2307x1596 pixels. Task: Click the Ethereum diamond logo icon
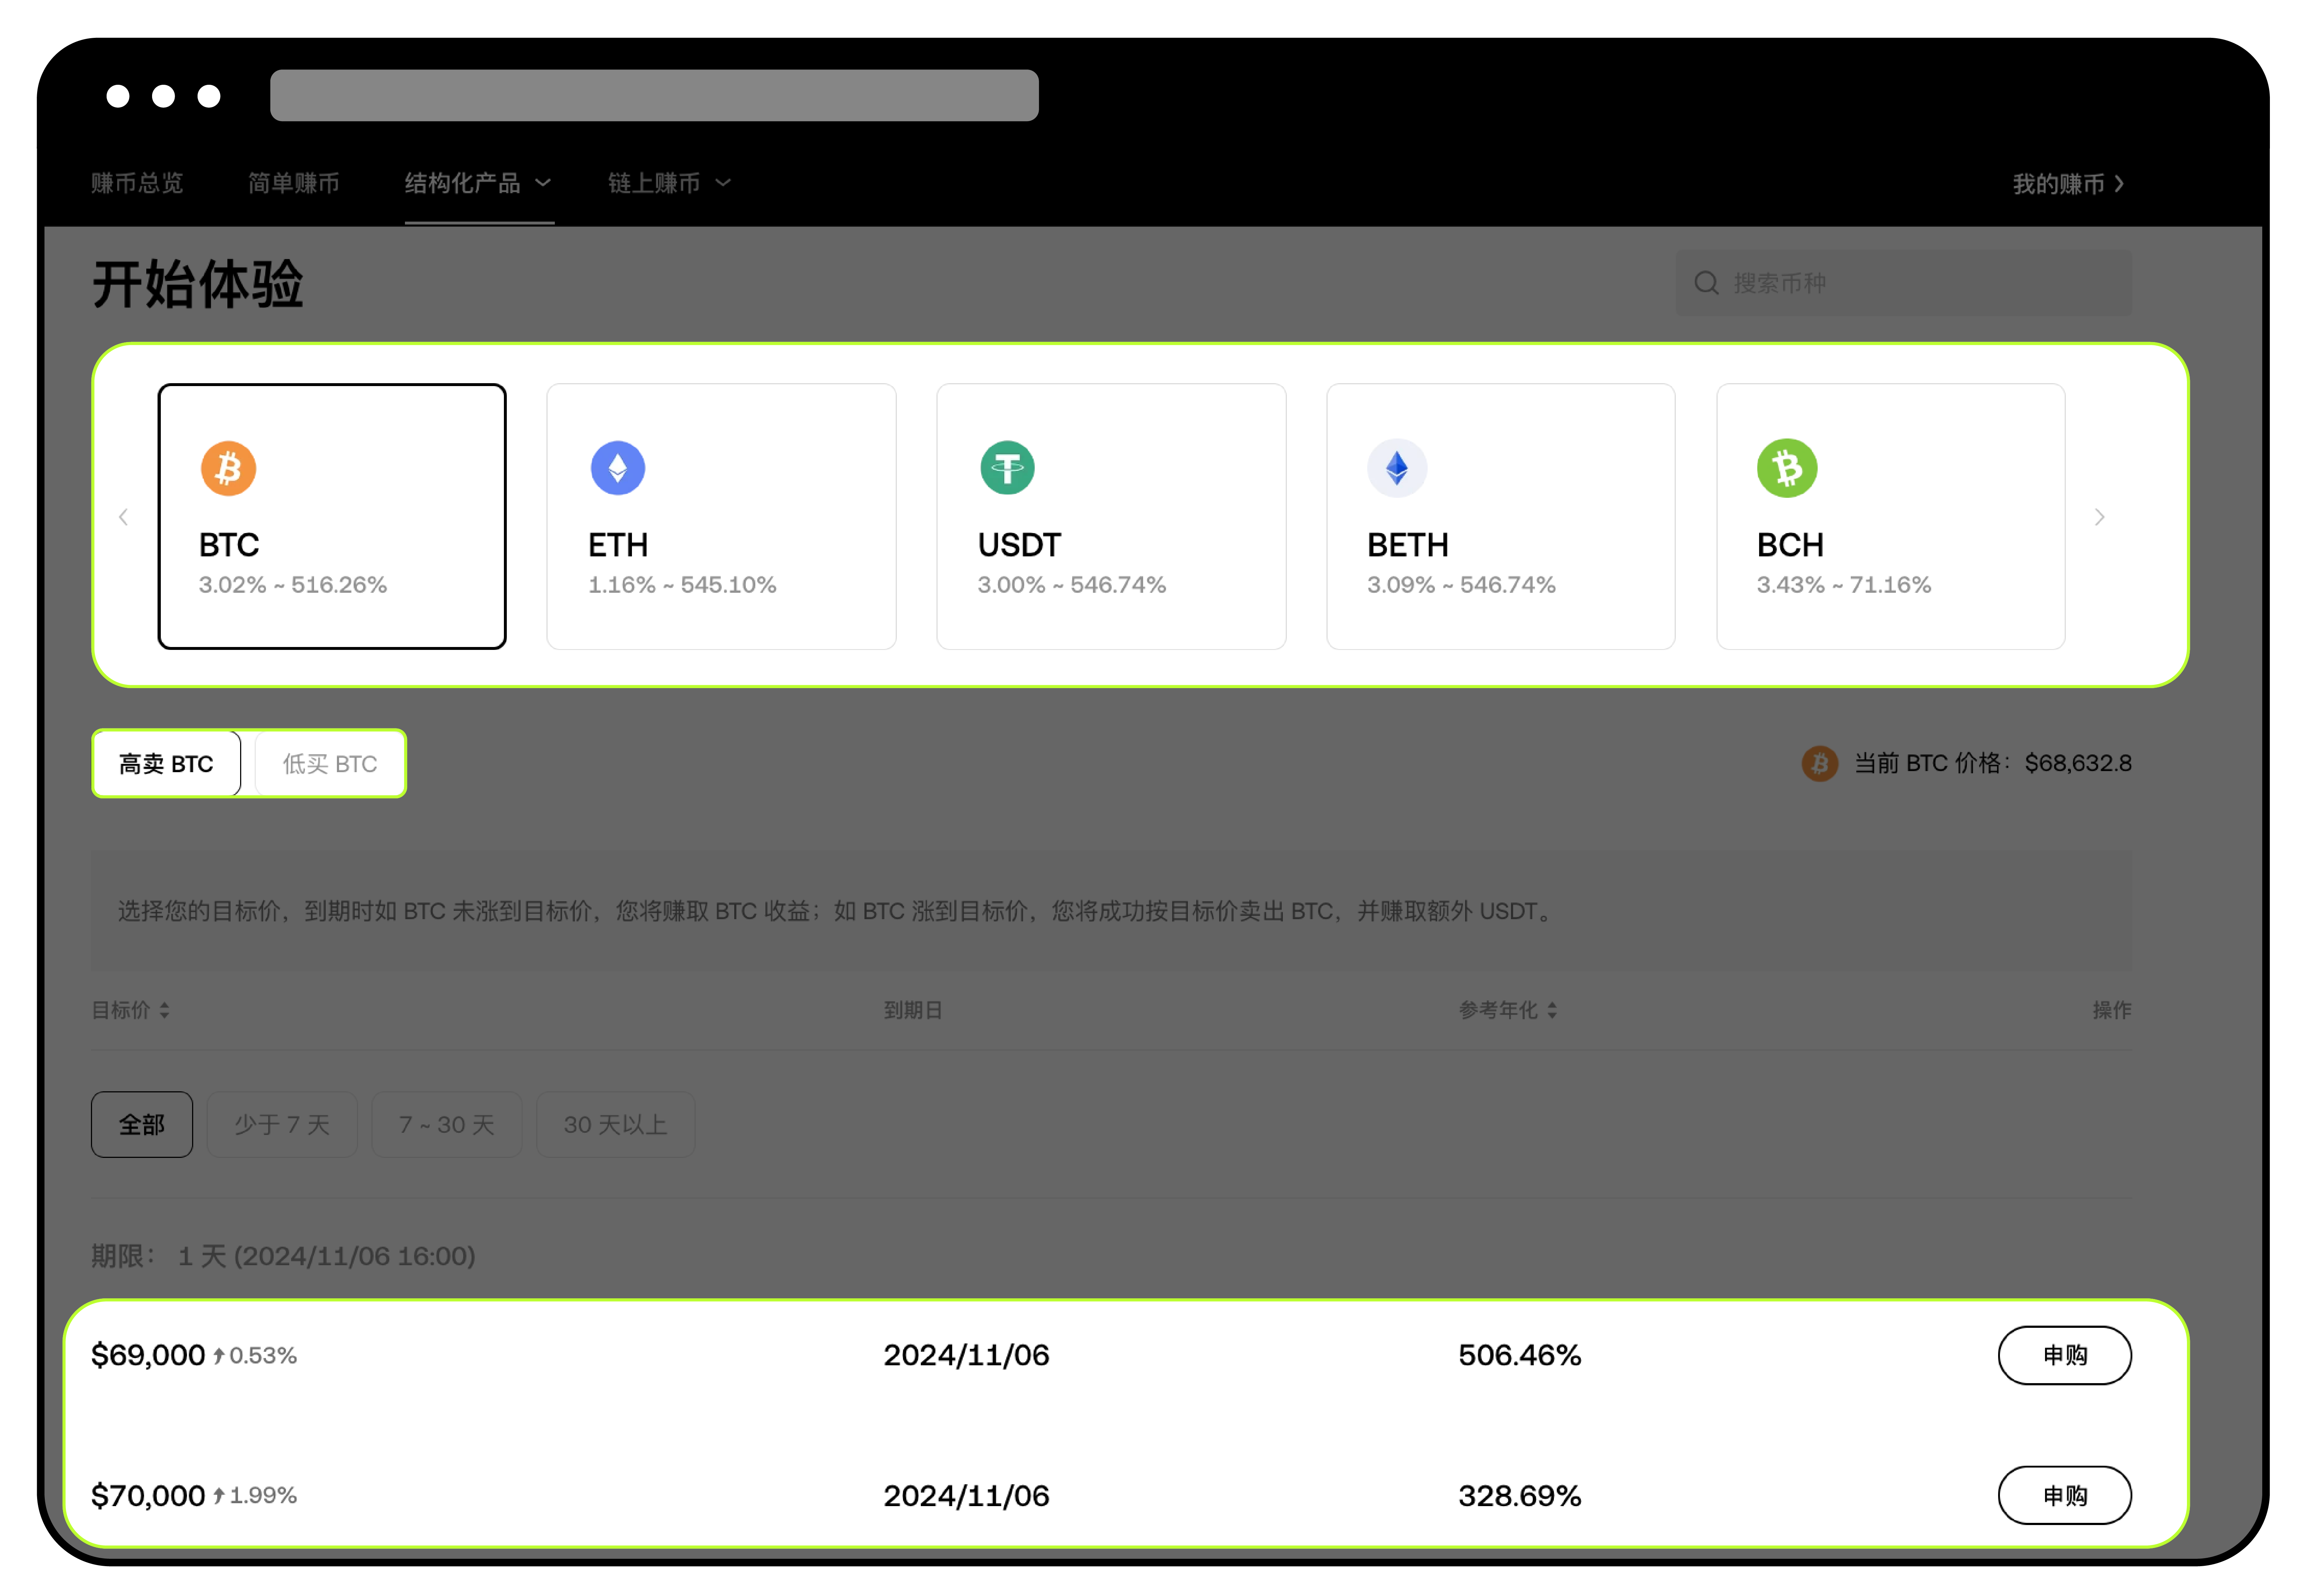[x=618, y=468]
